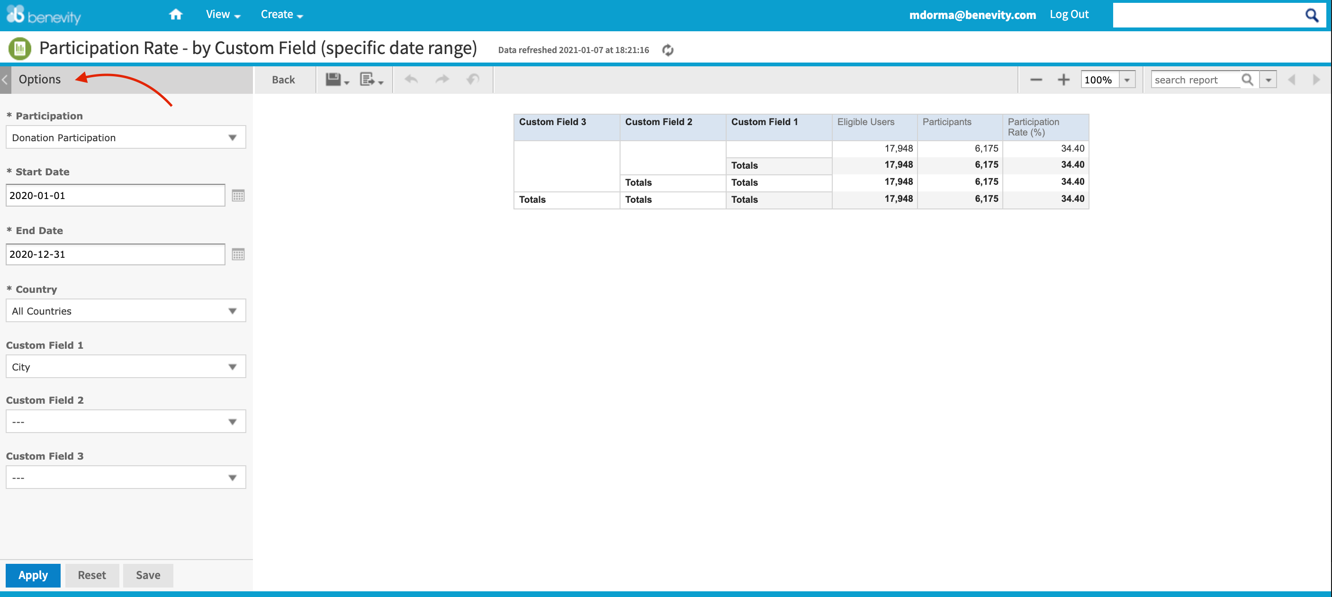Click the export report toolbar icon
Image resolution: width=1332 pixels, height=597 pixels.
pos(371,80)
